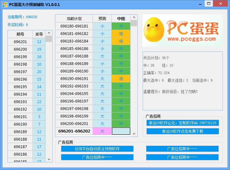Click green 中 cell for plan 696192-696193

[121, 86]
